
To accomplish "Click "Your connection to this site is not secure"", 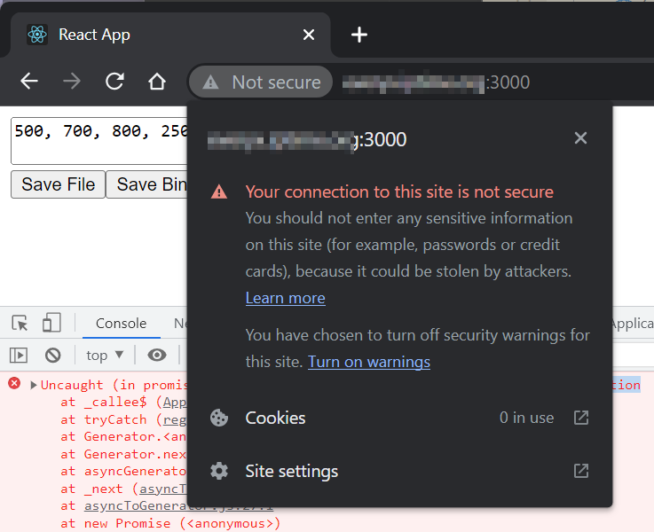I will pos(399,192).
